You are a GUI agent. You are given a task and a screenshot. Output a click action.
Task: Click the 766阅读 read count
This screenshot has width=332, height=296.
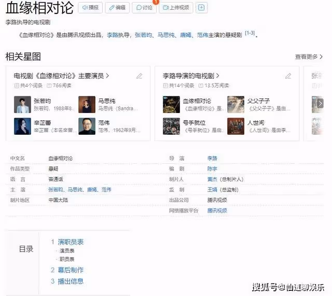pyautogui.click(x=59, y=86)
